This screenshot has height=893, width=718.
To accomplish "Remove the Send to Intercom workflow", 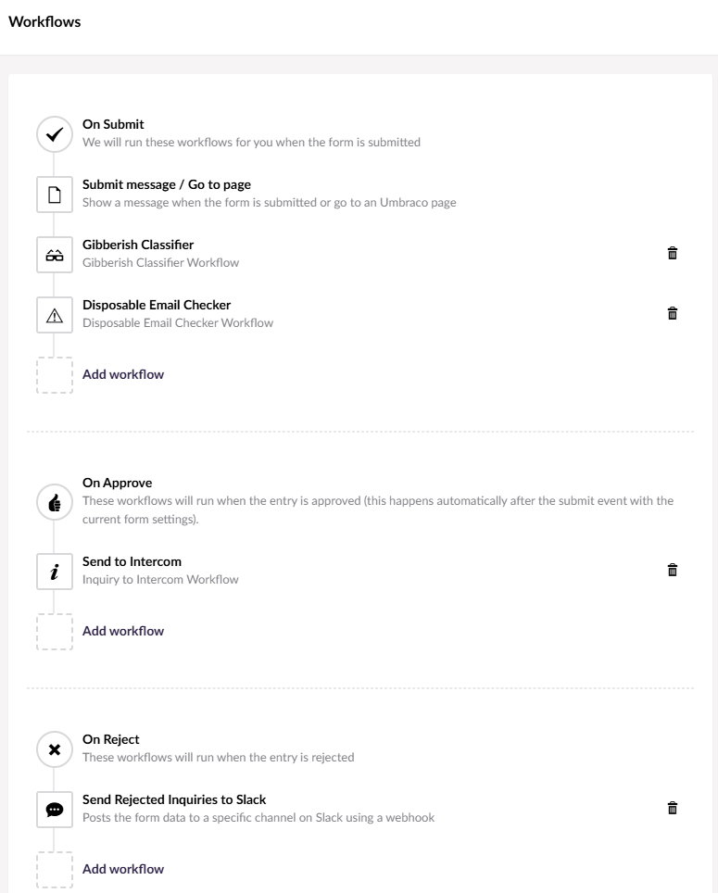I will [x=673, y=570].
